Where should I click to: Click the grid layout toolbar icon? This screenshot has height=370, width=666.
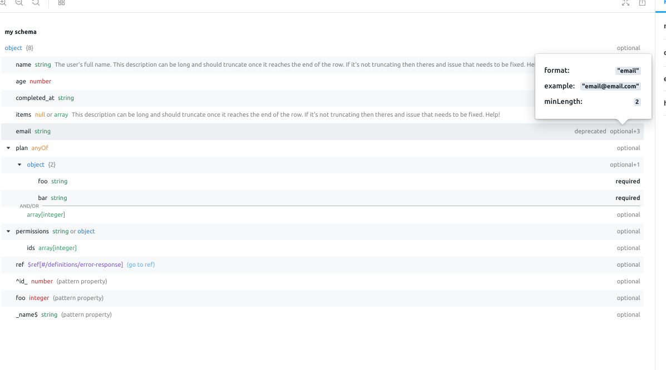(62, 3)
